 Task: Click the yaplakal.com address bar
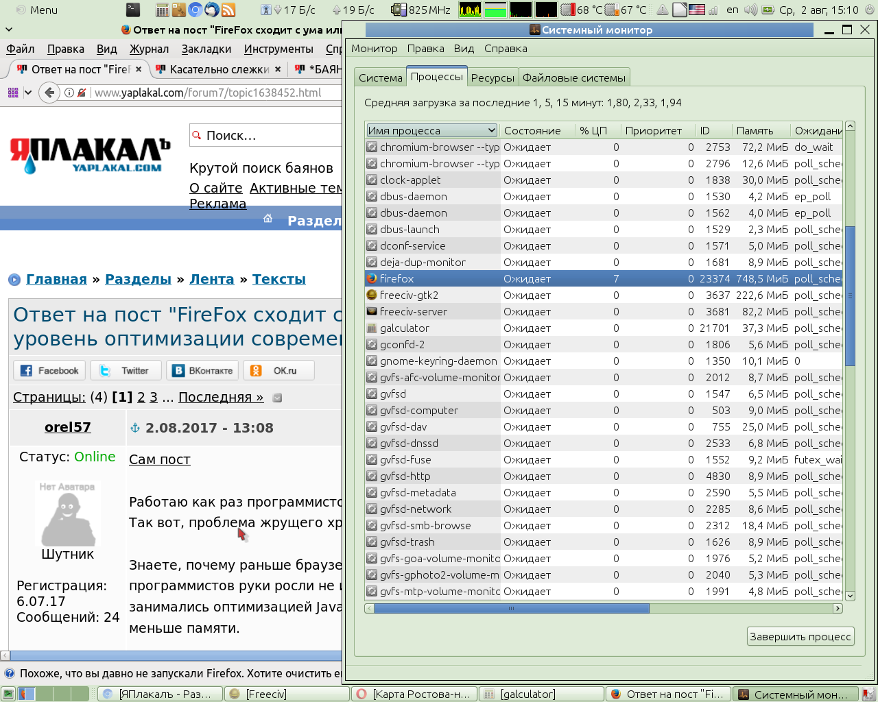(216, 93)
